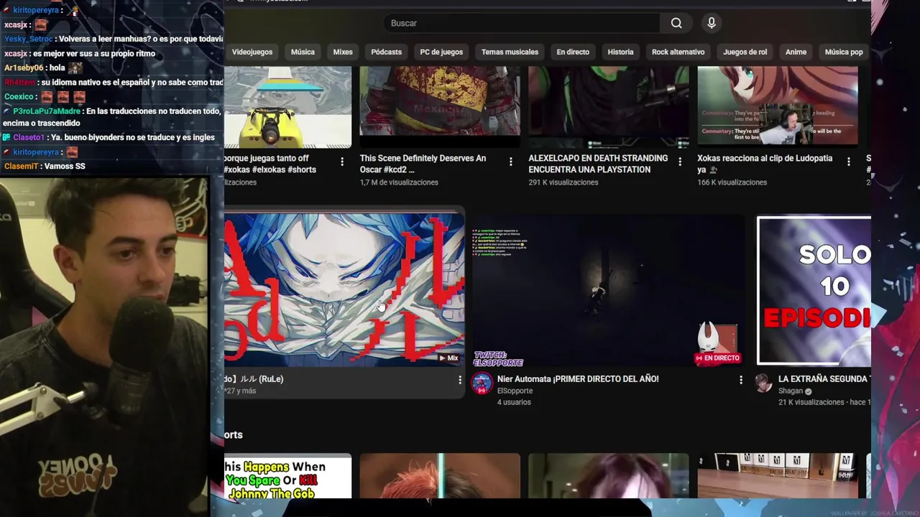This screenshot has width=920, height=517.
Task: Click the Mix badge on RuLe thumbnail
Action: [448, 358]
